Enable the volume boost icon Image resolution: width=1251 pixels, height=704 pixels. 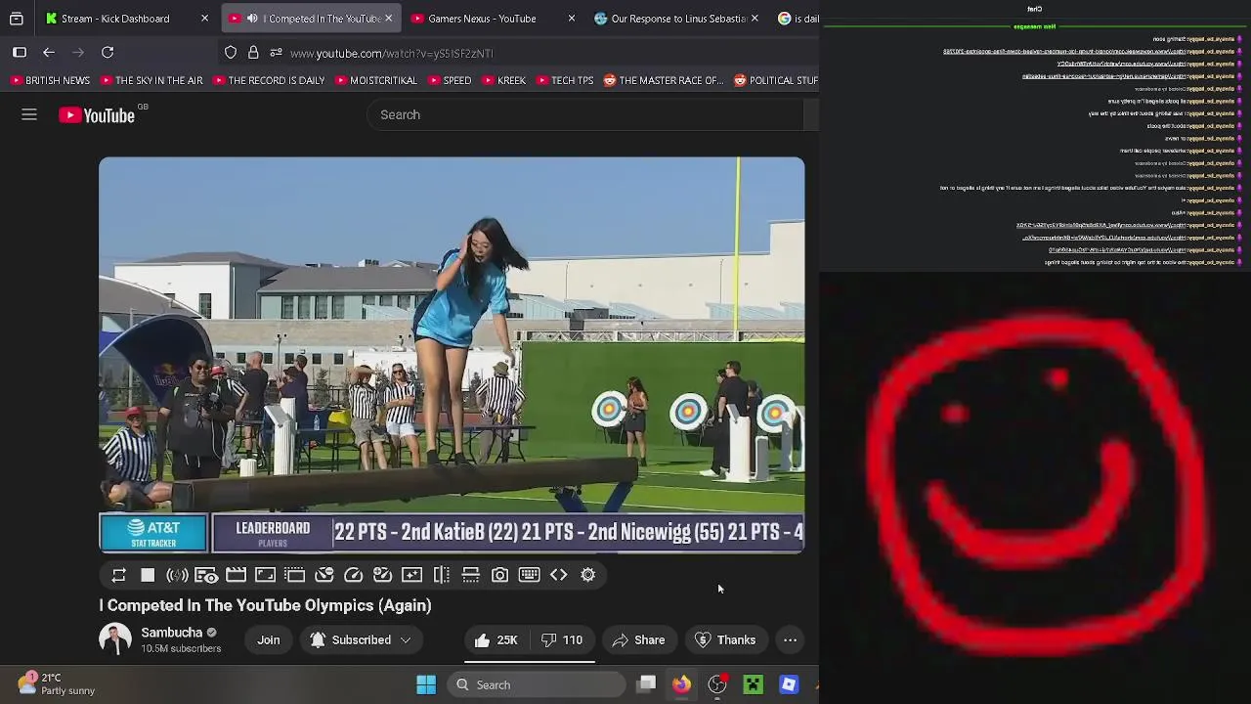point(177,575)
